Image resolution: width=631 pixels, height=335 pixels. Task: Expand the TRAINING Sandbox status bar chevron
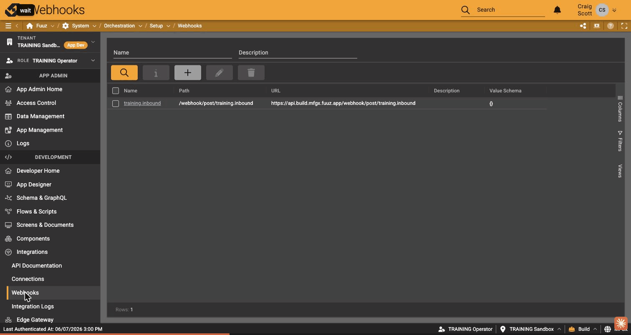point(559,329)
